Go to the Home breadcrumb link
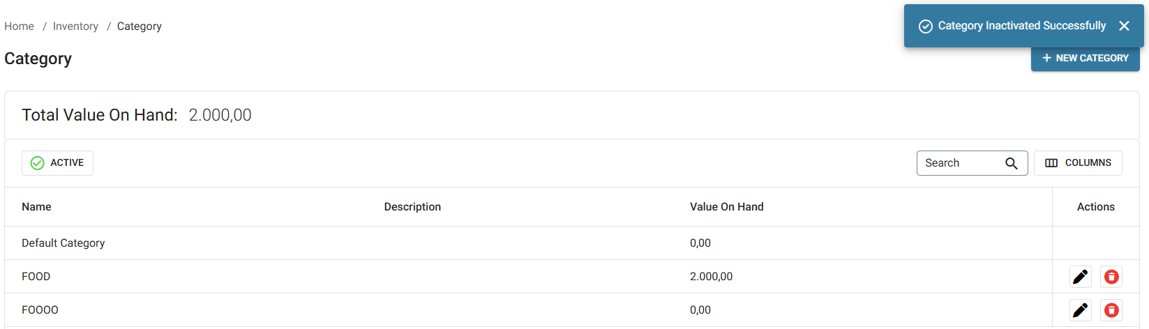1149x329 pixels. [x=19, y=26]
